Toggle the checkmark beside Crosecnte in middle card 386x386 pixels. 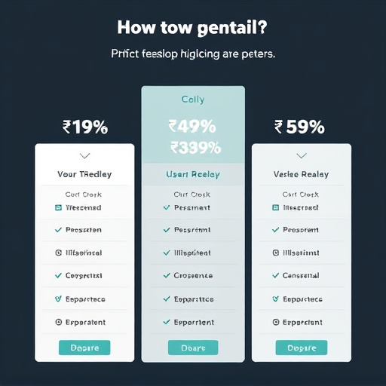click(x=167, y=275)
